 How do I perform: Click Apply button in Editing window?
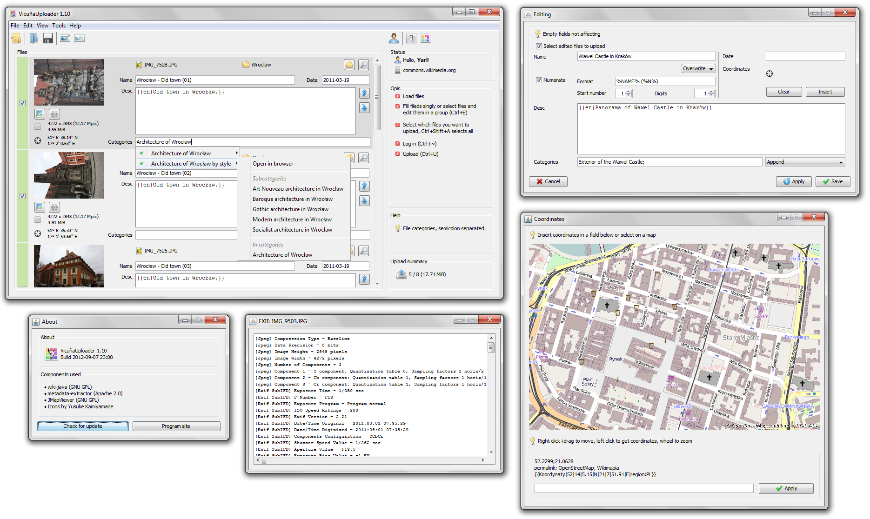click(794, 181)
